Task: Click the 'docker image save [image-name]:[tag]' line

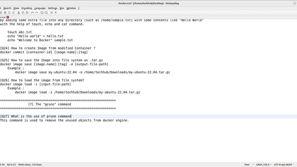Action: pyautogui.click(x=54, y=64)
